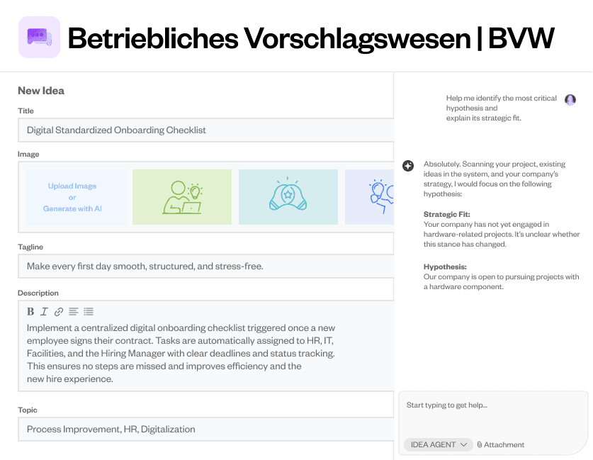Select the green person-with-laptop image
This screenshot has width=593, height=460.
pos(182,197)
